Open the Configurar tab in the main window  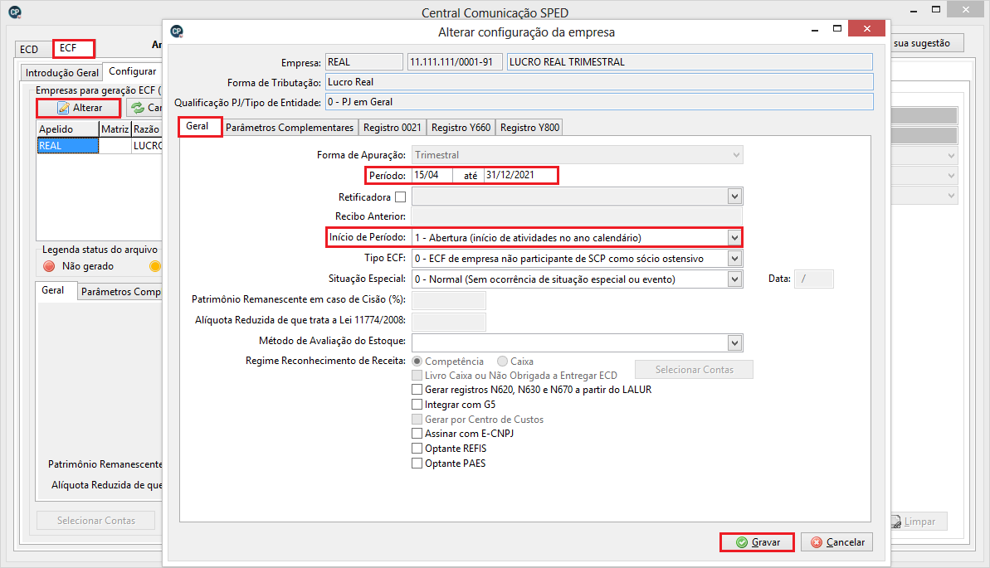133,71
